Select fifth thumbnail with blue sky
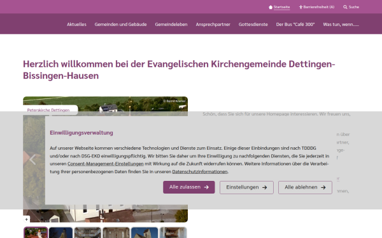This screenshot has height=238, width=382. 145,233
